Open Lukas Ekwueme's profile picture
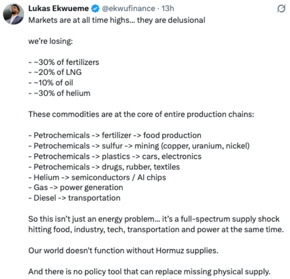 tap(13, 14)
